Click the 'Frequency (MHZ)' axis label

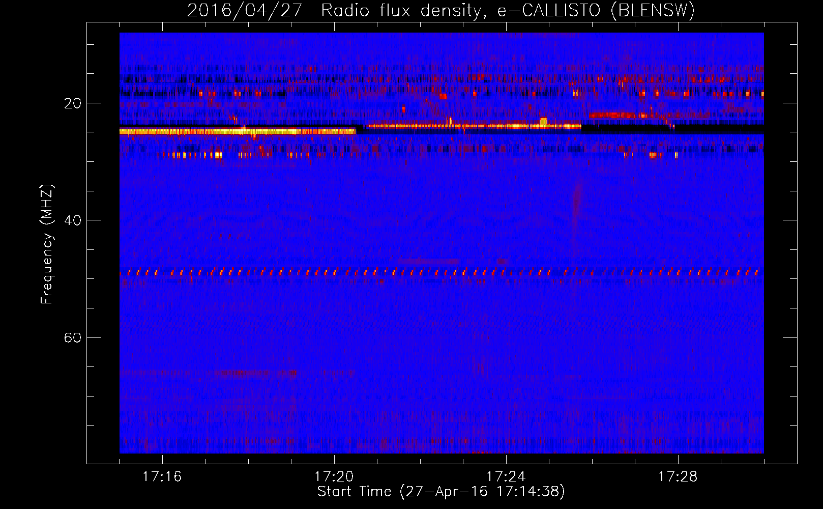point(47,244)
